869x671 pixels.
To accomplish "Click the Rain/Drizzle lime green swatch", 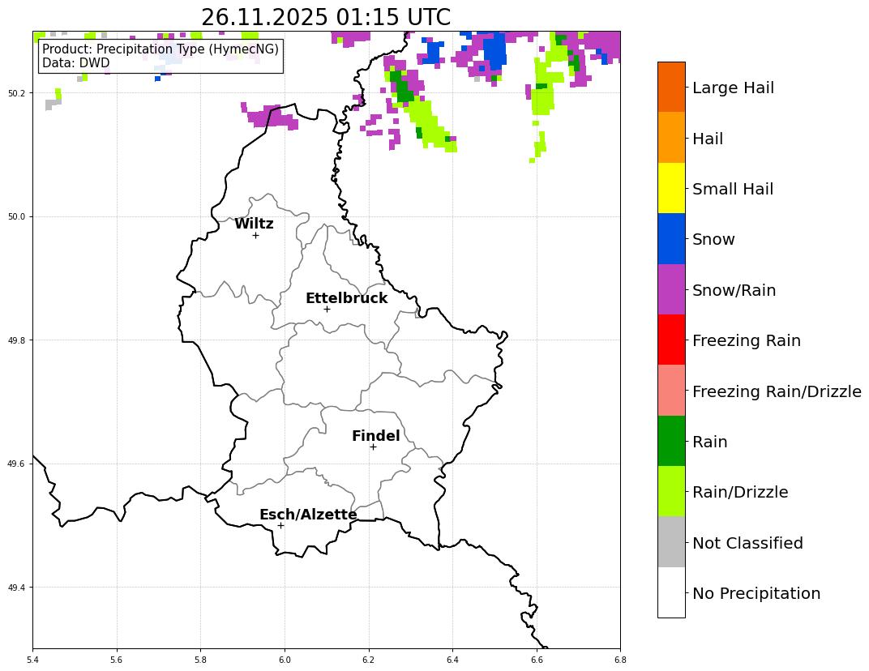I will click(671, 491).
